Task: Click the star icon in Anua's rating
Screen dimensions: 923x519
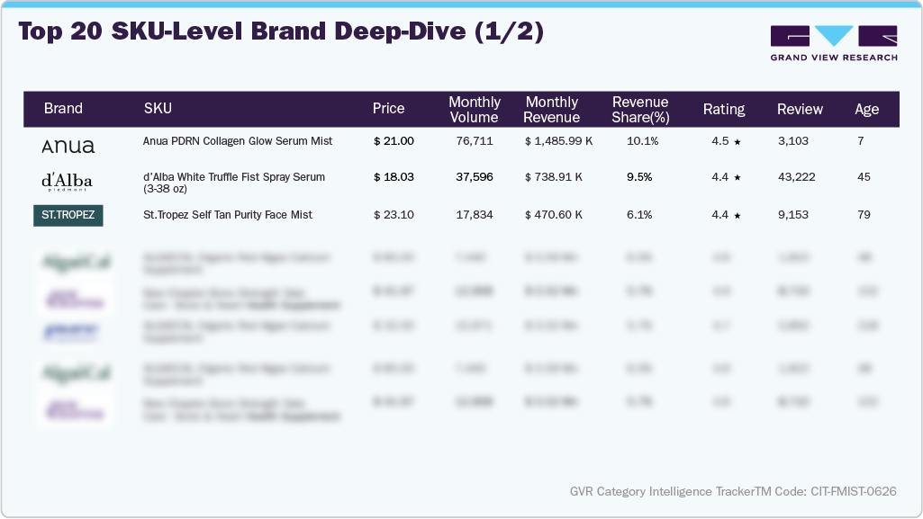Action: (737, 141)
